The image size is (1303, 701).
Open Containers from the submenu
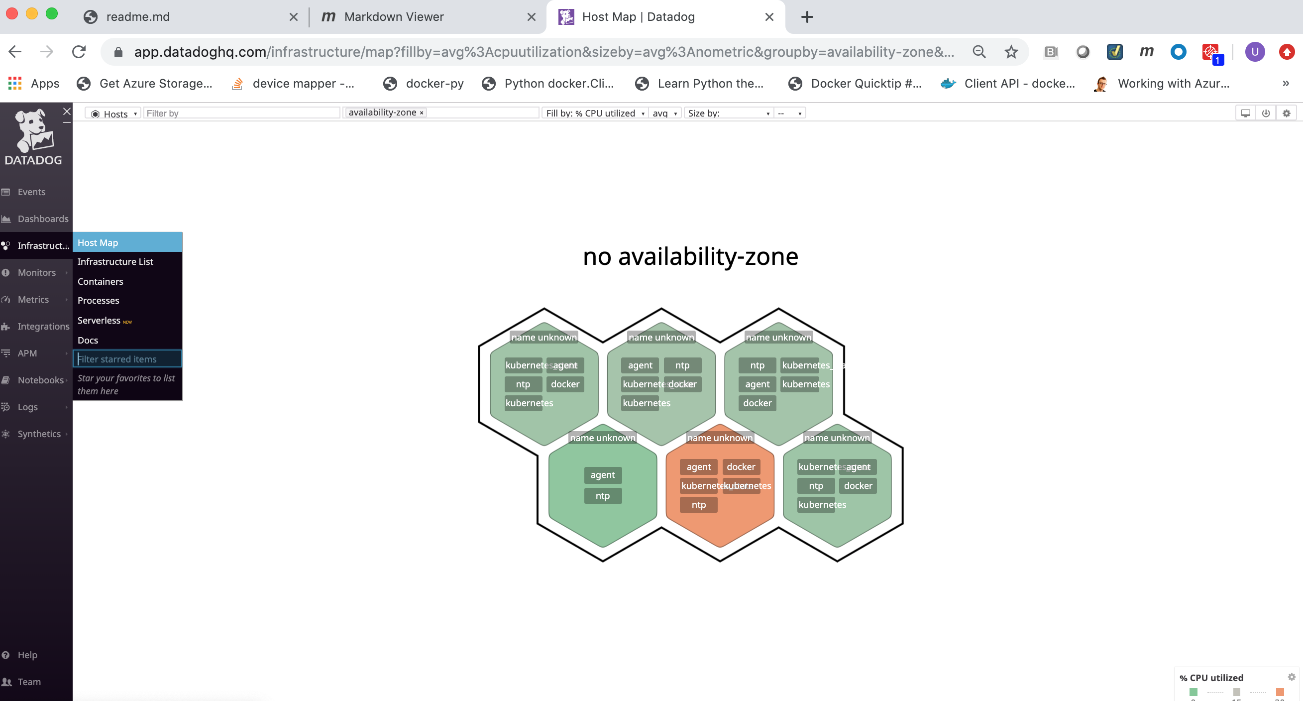point(100,281)
